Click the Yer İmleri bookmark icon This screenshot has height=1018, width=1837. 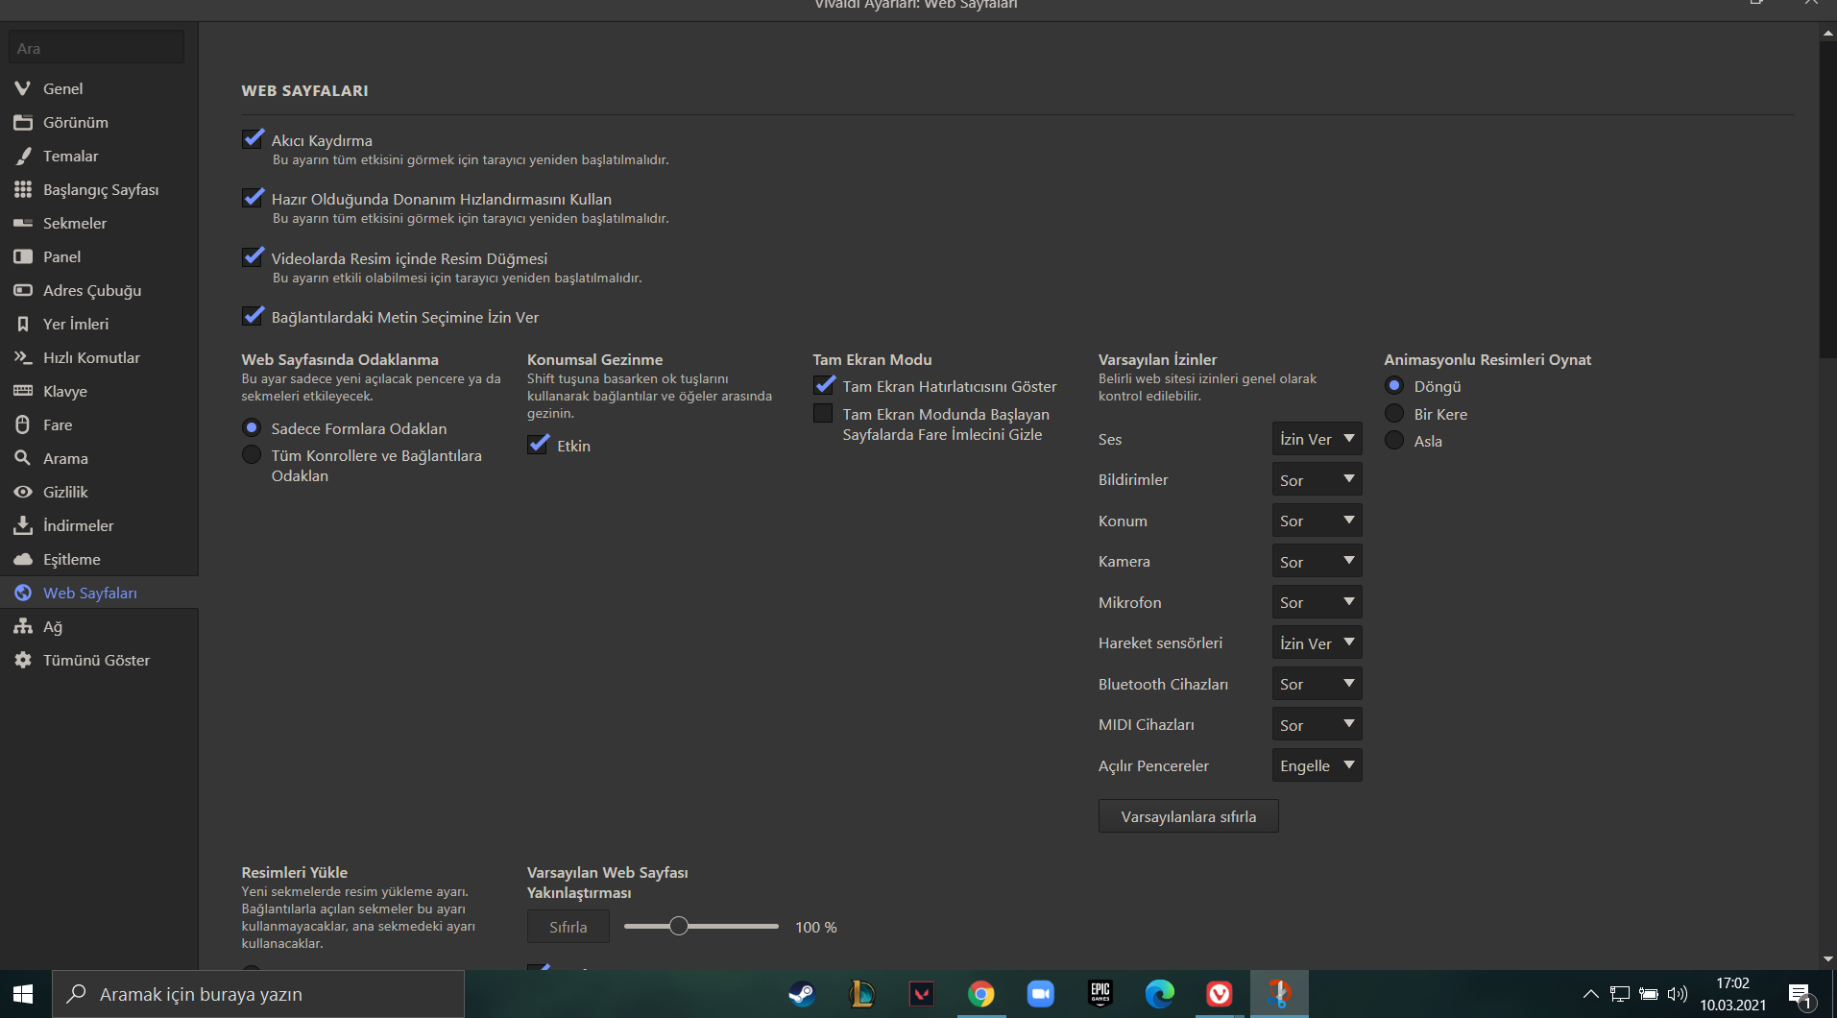point(23,324)
